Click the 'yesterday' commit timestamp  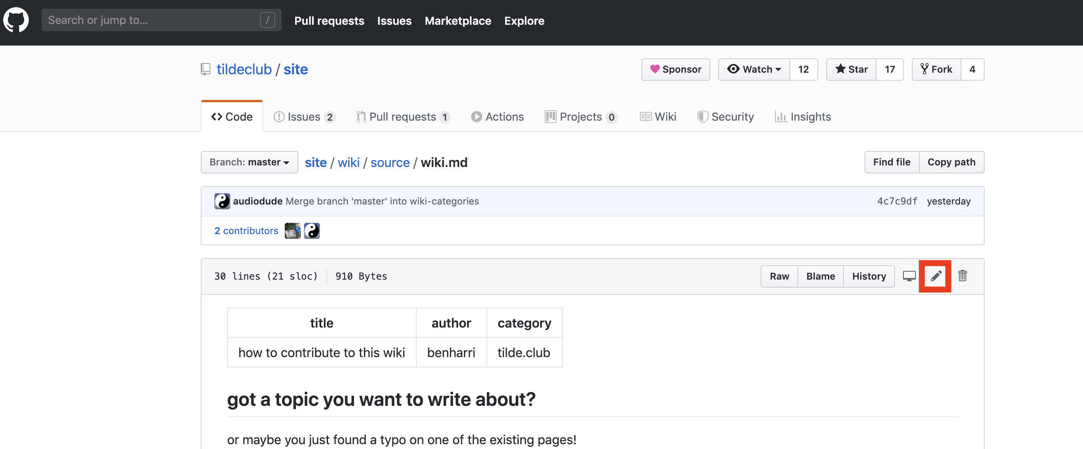pos(949,201)
